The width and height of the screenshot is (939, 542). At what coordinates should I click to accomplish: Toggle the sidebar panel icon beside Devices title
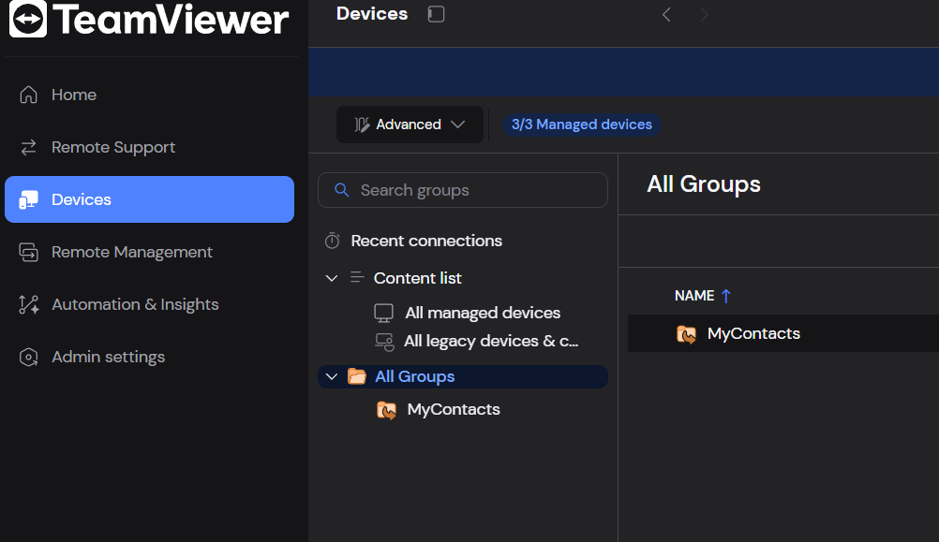tap(436, 14)
